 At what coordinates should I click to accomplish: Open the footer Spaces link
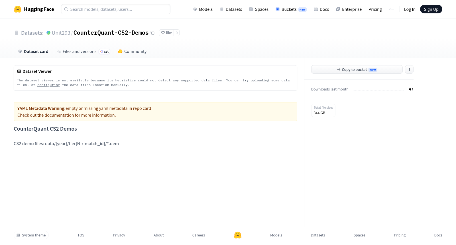point(359,235)
